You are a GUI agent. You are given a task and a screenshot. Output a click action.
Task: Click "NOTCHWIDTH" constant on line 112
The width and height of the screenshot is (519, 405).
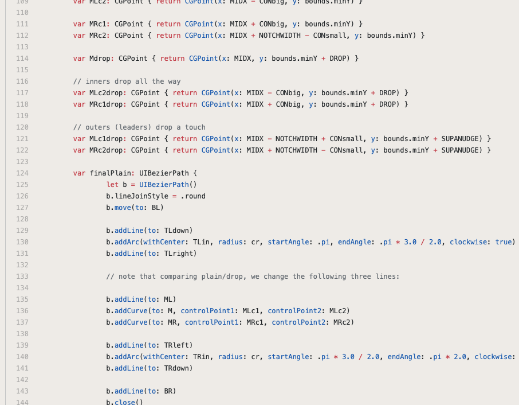[x=280, y=36]
